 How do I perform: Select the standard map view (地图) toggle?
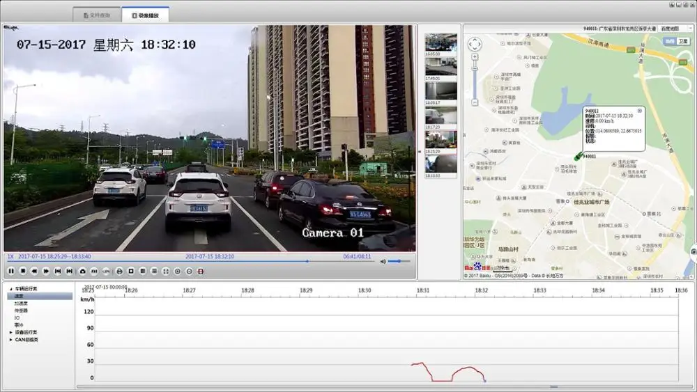(x=669, y=41)
